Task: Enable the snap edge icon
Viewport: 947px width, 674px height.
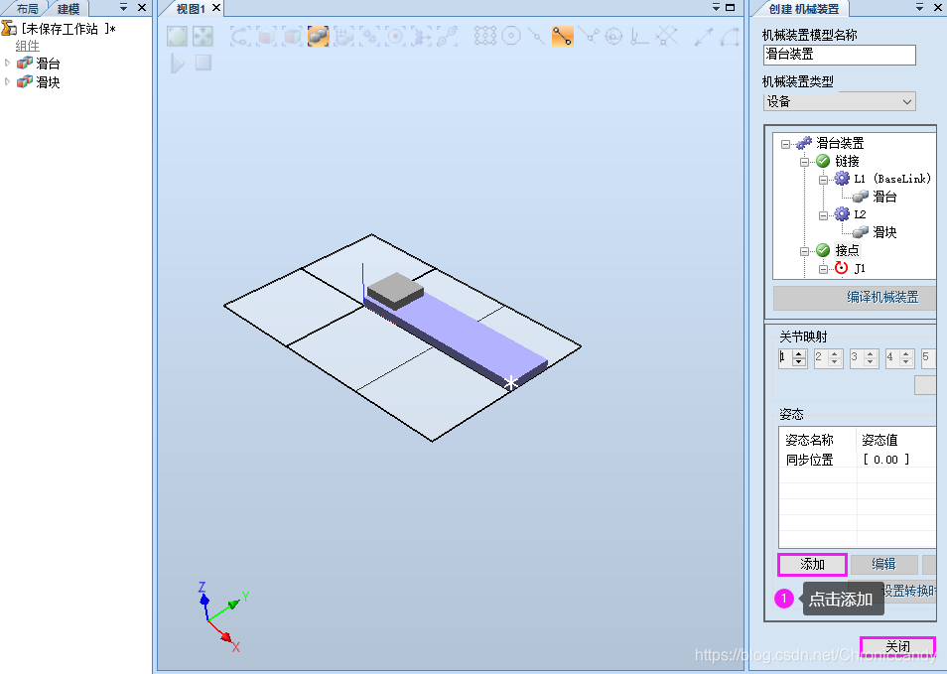Action: (589, 37)
